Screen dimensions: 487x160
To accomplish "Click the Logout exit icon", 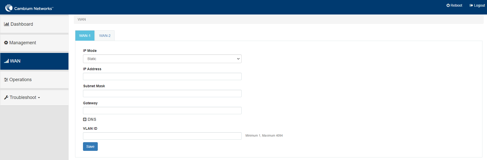I will tap(471, 5).
